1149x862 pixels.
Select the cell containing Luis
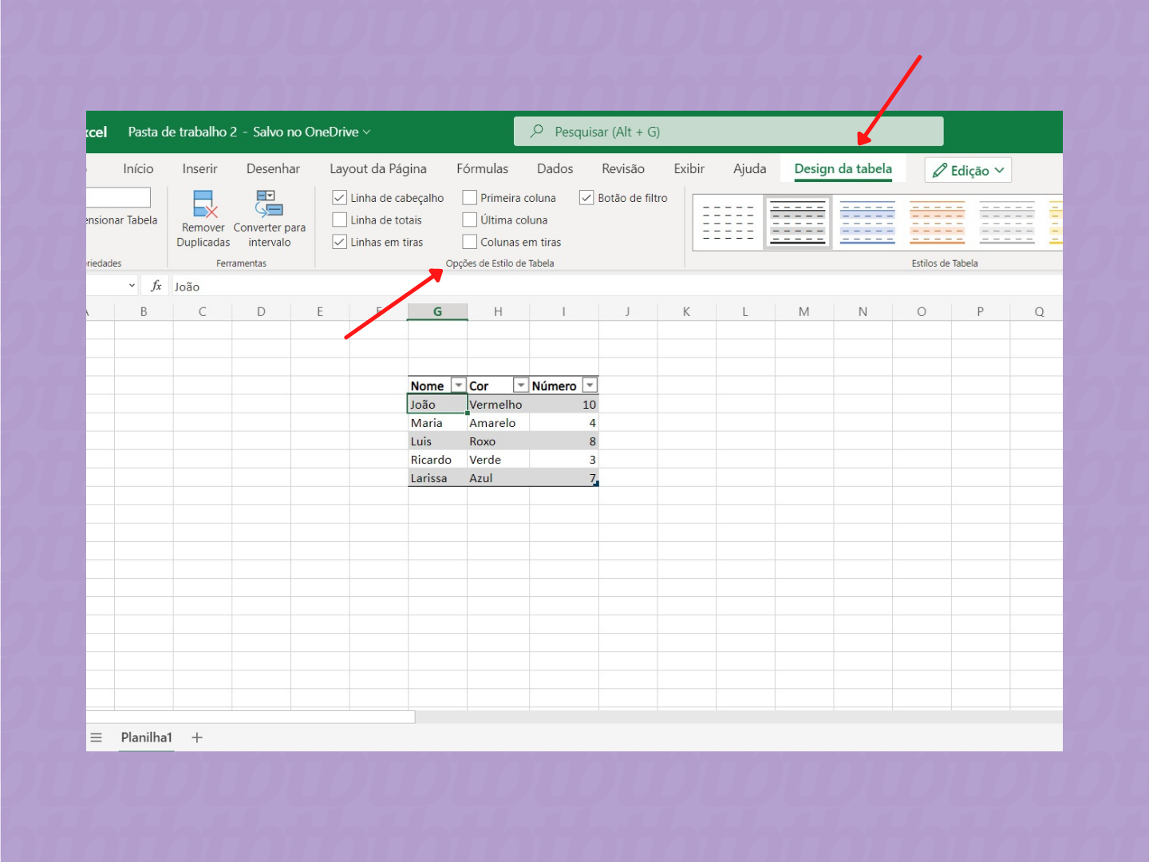click(437, 441)
